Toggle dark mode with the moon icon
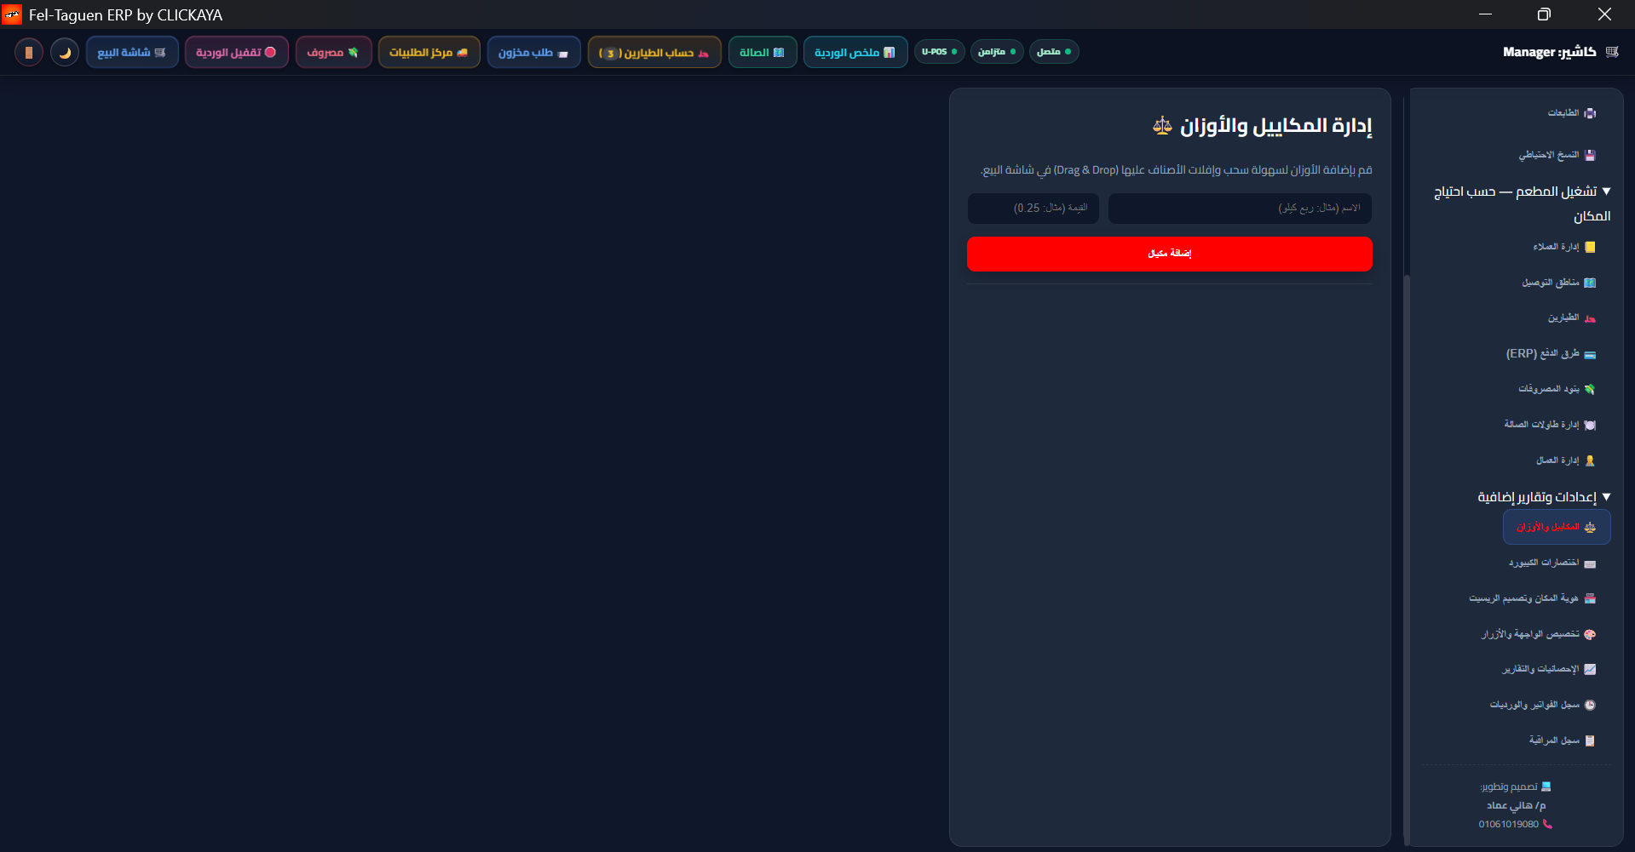The height and width of the screenshot is (852, 1635). (x=65, y=53)
